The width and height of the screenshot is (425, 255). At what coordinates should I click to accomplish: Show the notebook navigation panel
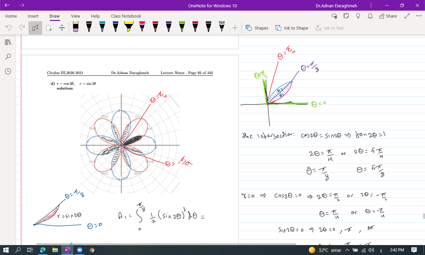[x=8, y=42]
